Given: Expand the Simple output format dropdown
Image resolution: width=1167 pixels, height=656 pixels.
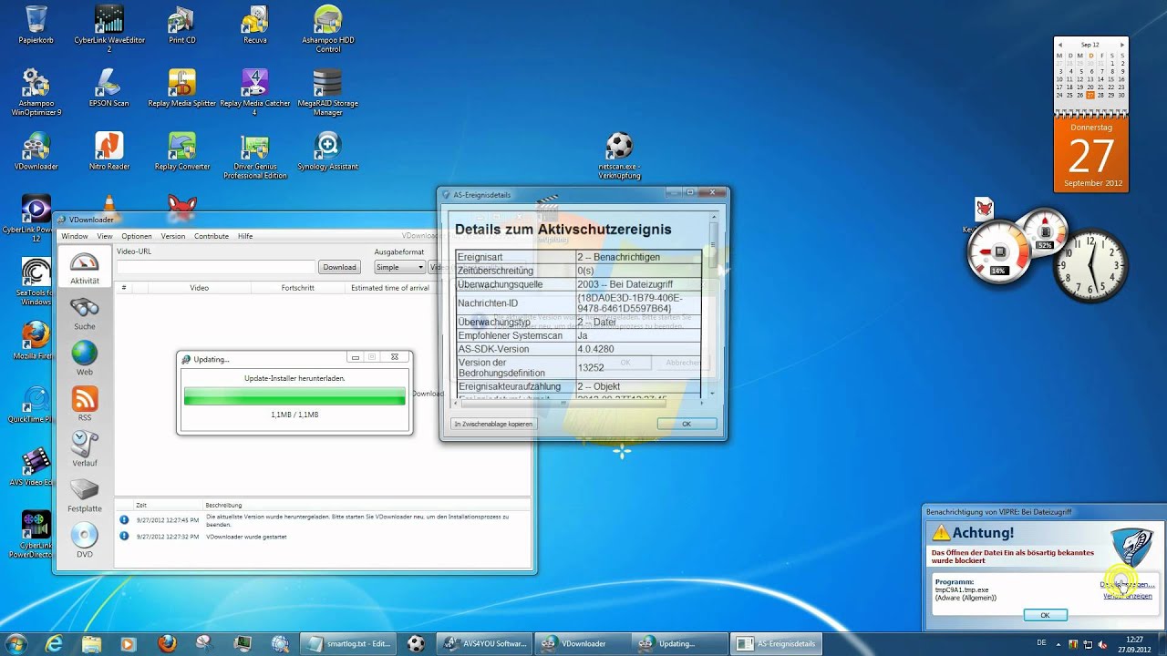Looking at the screenshot, I should [399, 267].
